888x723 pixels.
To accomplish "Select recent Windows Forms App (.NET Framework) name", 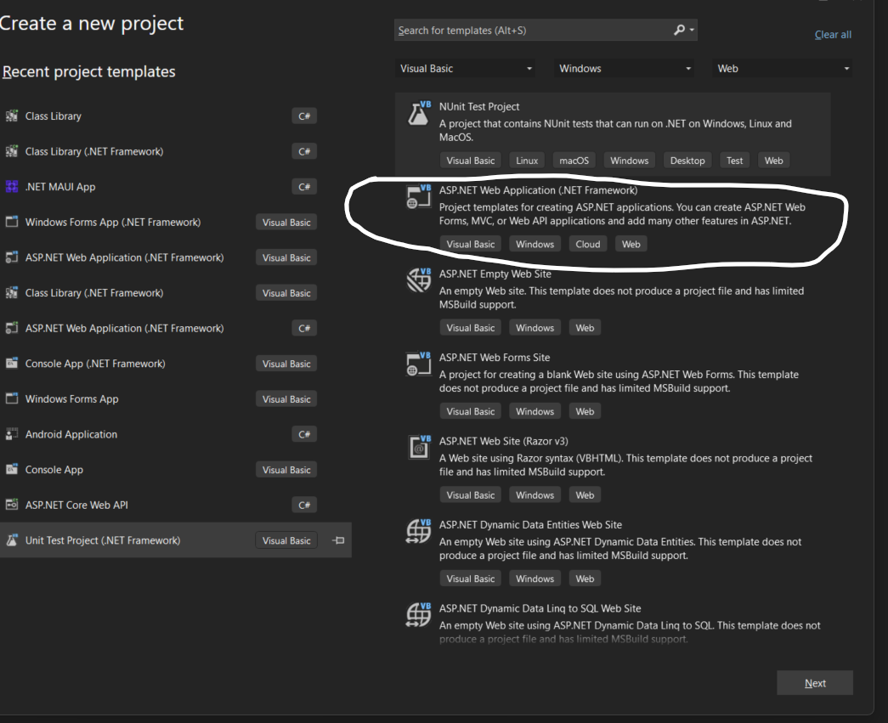I will click(113, 222).
